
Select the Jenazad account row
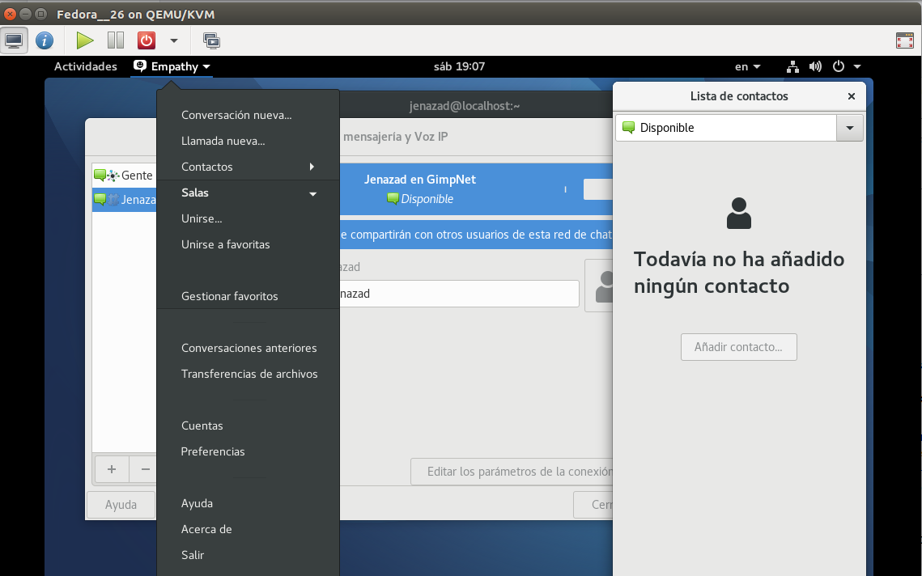coord(124,199)
